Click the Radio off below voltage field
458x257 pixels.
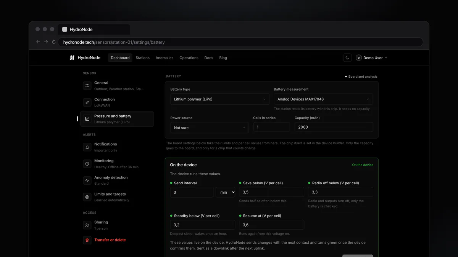click(x=340, y=192)
